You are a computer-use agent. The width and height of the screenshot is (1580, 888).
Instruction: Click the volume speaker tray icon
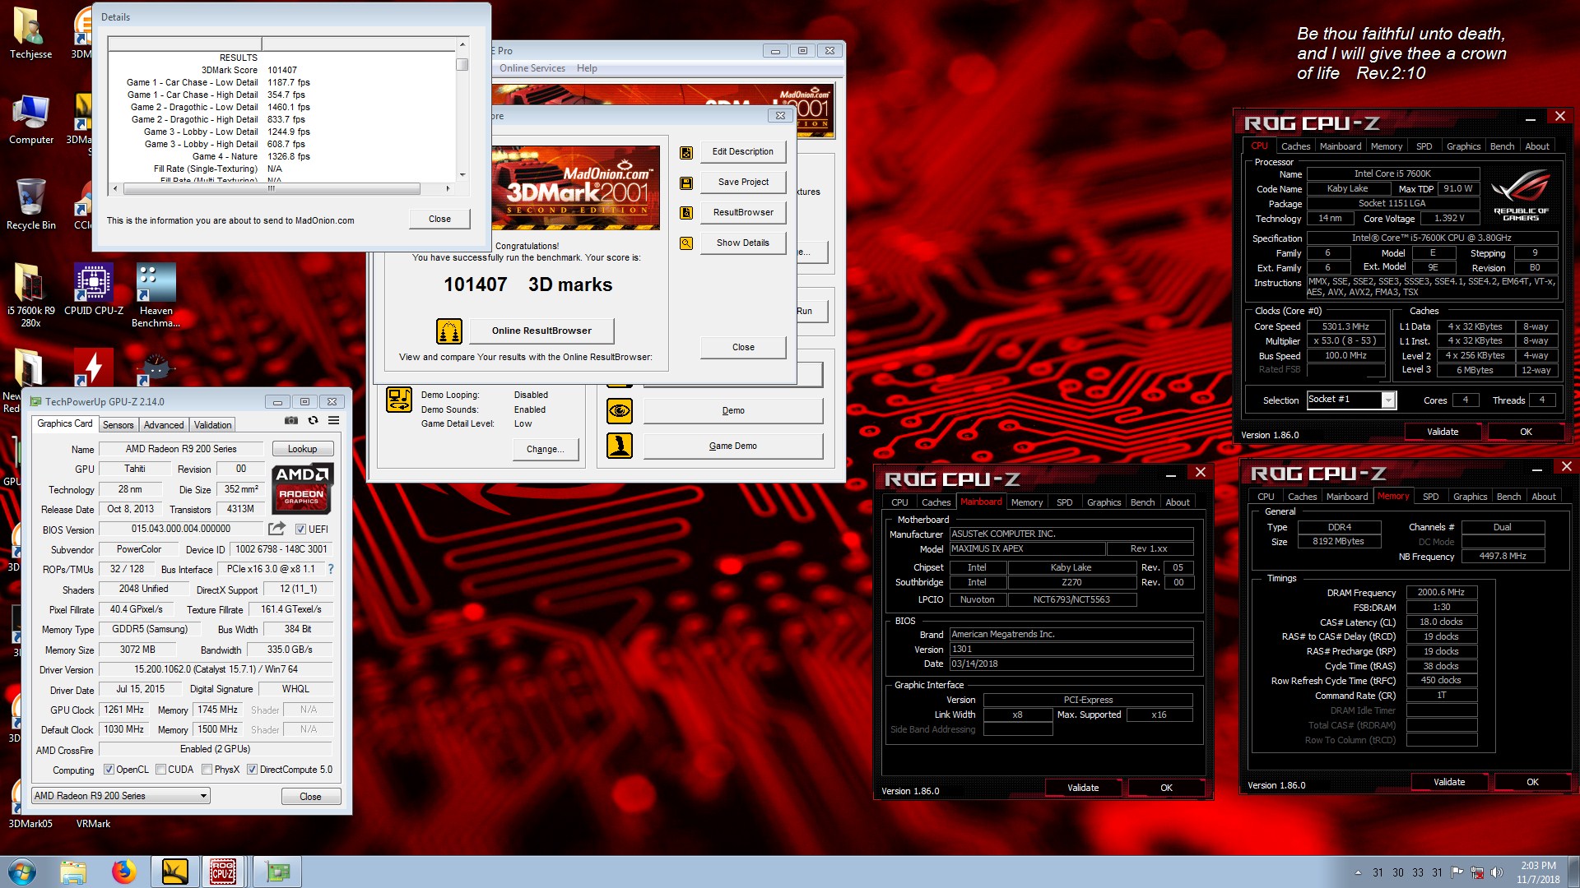pos(1497,872)
